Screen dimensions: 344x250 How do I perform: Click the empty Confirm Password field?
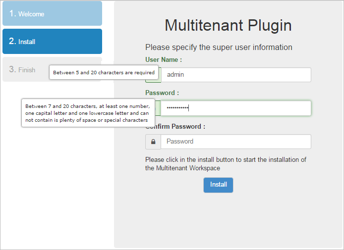[236, 142]
